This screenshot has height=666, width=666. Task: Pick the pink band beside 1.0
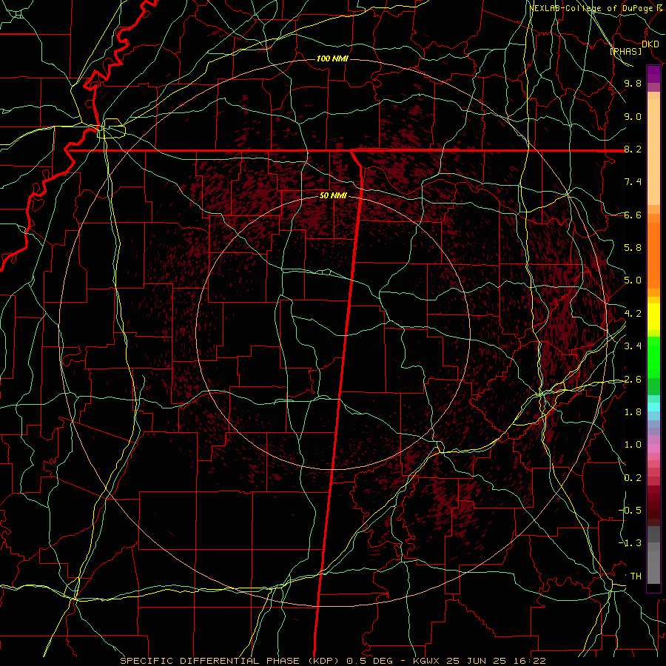pyautogui.click(x=653, y=448)
